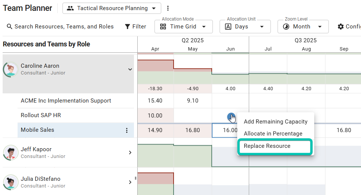Click the Apr month header
Screen dimensions: 361x195
tap(155, 49)
